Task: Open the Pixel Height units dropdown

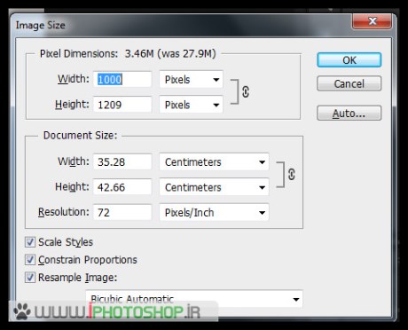Action: tap(191, 105)
